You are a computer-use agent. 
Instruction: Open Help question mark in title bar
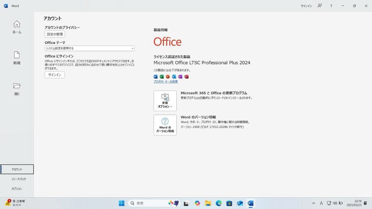point(331,6)
